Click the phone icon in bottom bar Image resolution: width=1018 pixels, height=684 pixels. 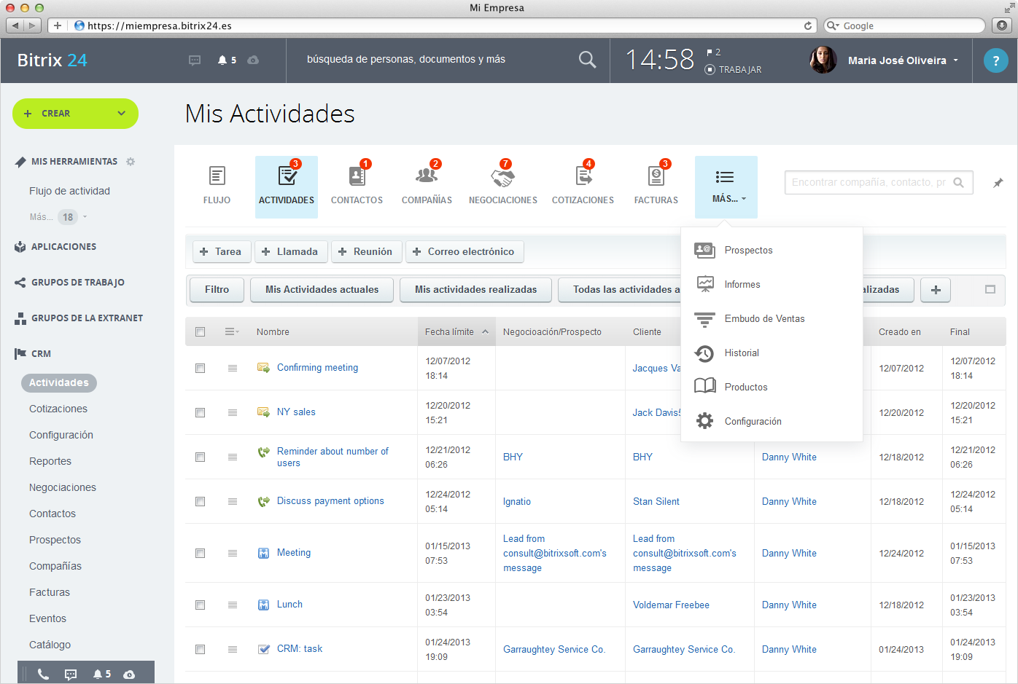click(x=43, y=675)
